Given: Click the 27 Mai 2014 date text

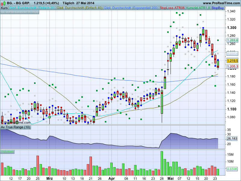Looking at the screenshot, I should coord(85,3).
